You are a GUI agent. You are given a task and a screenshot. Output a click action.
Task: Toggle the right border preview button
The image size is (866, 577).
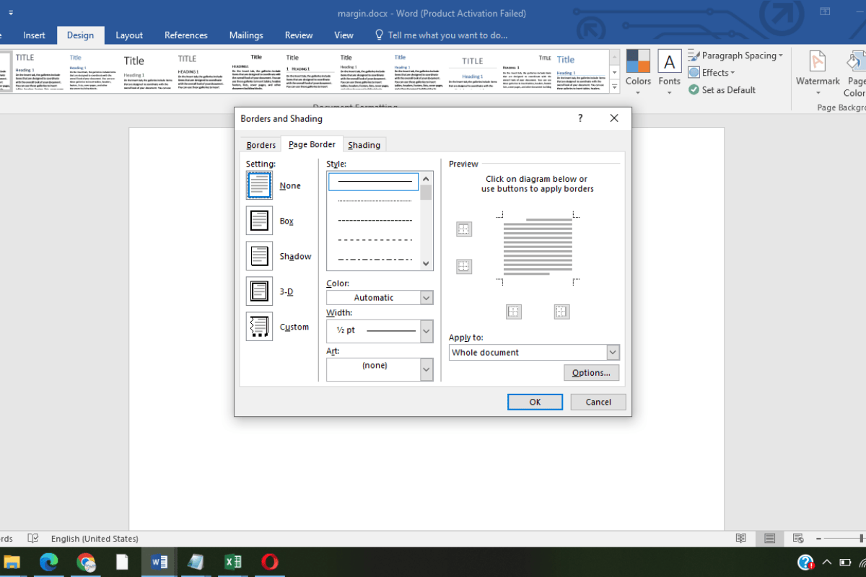(561, 312)
